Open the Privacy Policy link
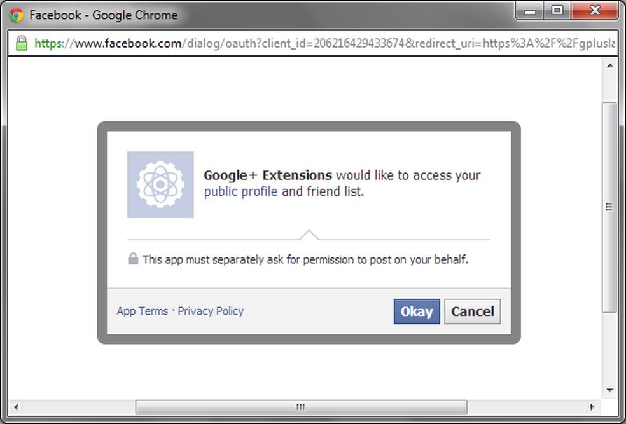The image size is (626, 424). (211, 311)
